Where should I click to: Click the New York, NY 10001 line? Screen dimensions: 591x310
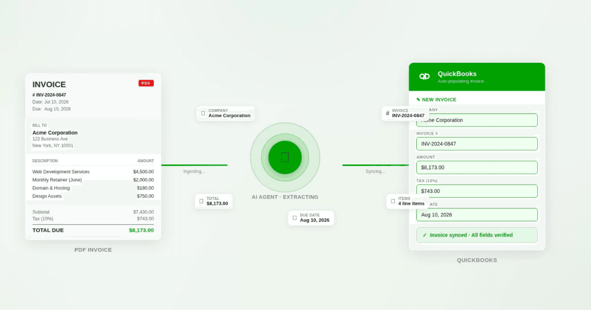coord(53,146)
